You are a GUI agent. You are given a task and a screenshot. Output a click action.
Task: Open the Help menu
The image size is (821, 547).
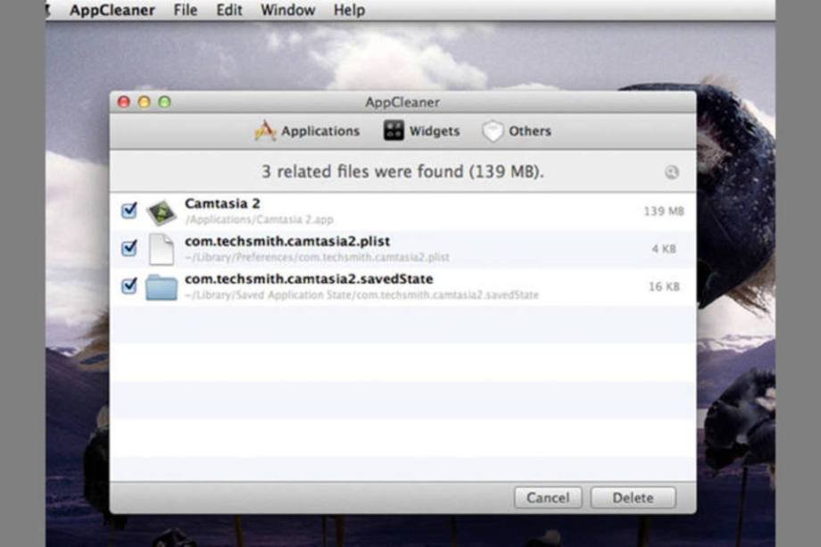349,11
